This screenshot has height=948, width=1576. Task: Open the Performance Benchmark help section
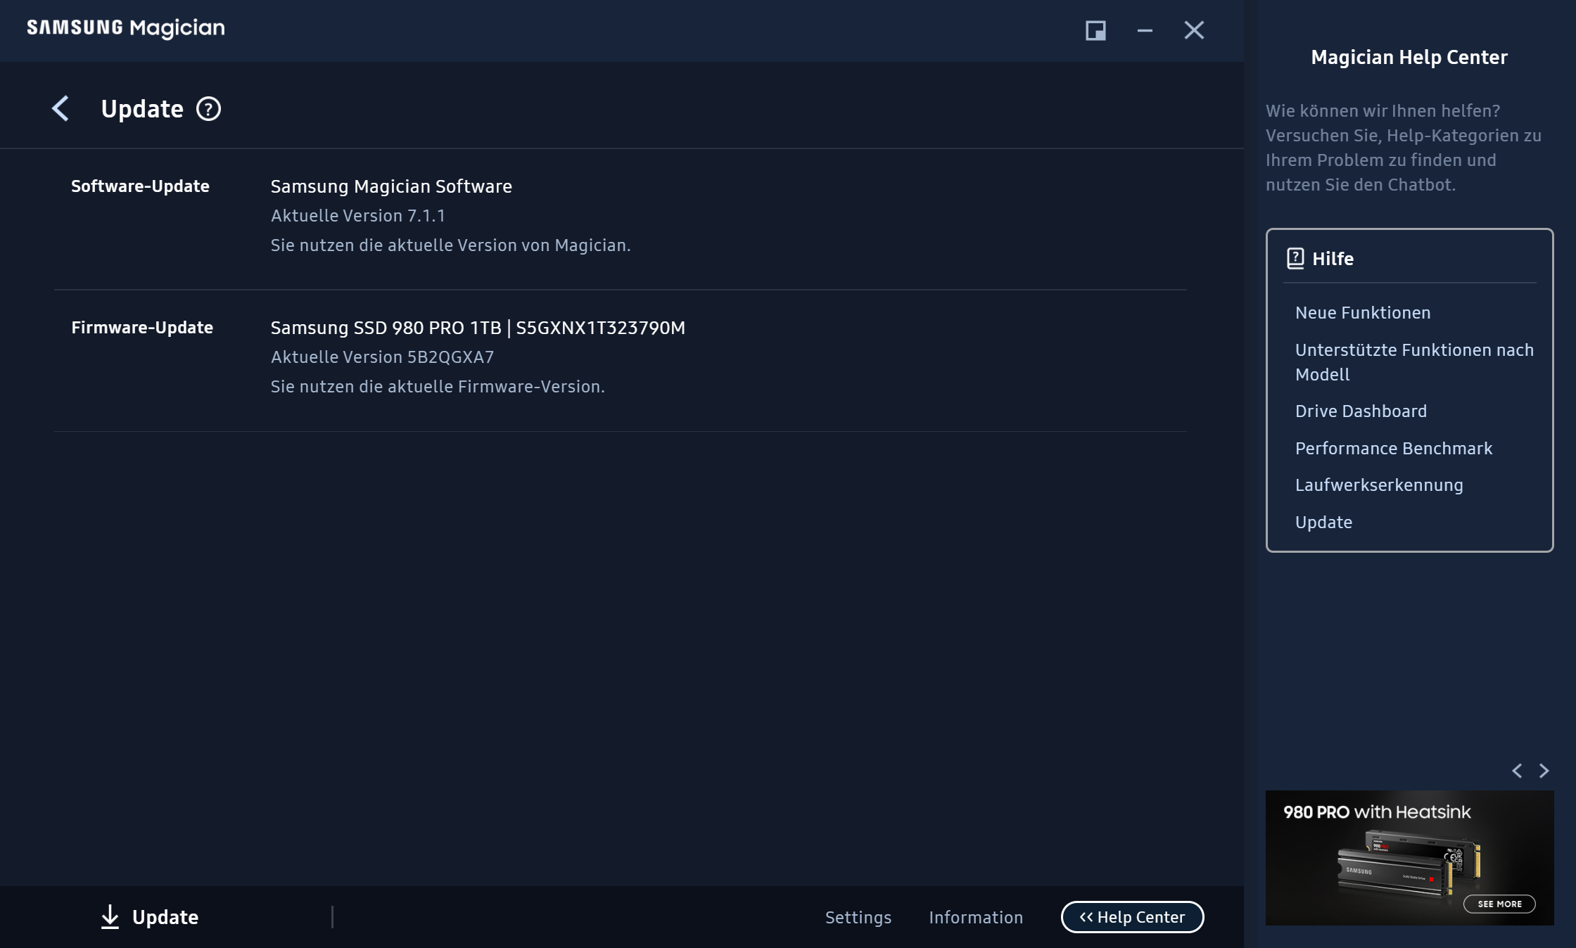pyautogui.click(x=1394, y=448)
